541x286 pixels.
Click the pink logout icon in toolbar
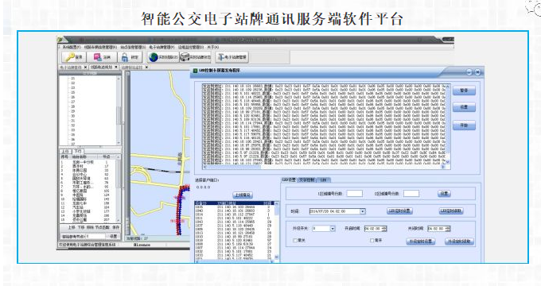(98, 57)
